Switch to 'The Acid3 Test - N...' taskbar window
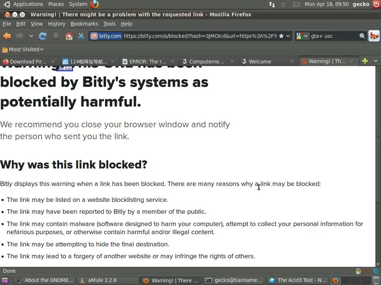 [x=298, y=281]
